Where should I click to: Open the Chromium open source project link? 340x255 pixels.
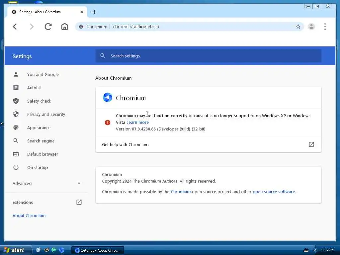(x=181, y=192)
